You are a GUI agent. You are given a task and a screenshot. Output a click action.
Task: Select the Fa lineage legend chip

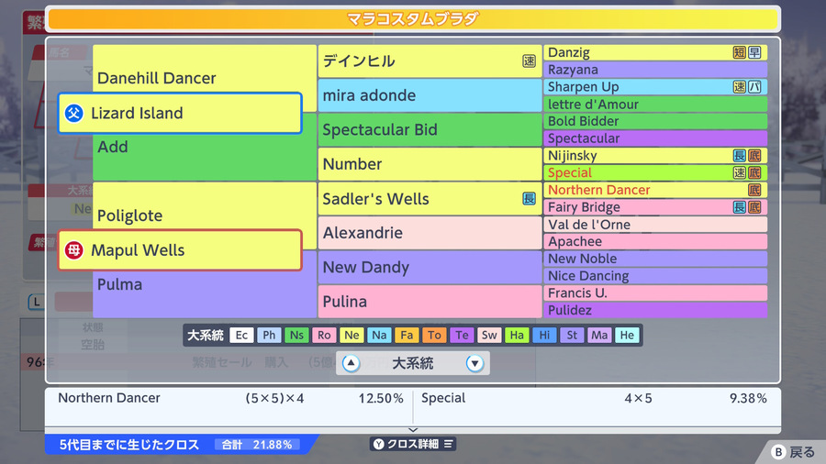click(407, 335)
